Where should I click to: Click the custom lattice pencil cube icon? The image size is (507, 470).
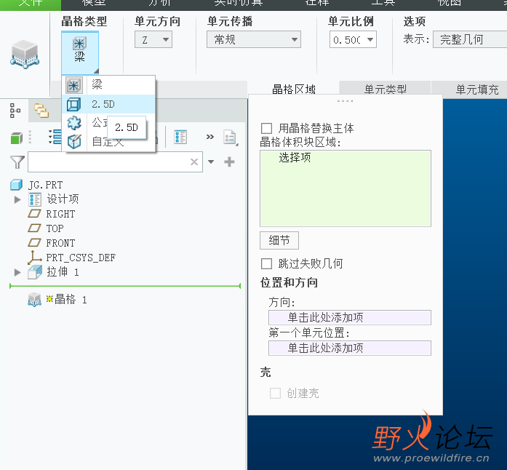(x=74, y=141)
